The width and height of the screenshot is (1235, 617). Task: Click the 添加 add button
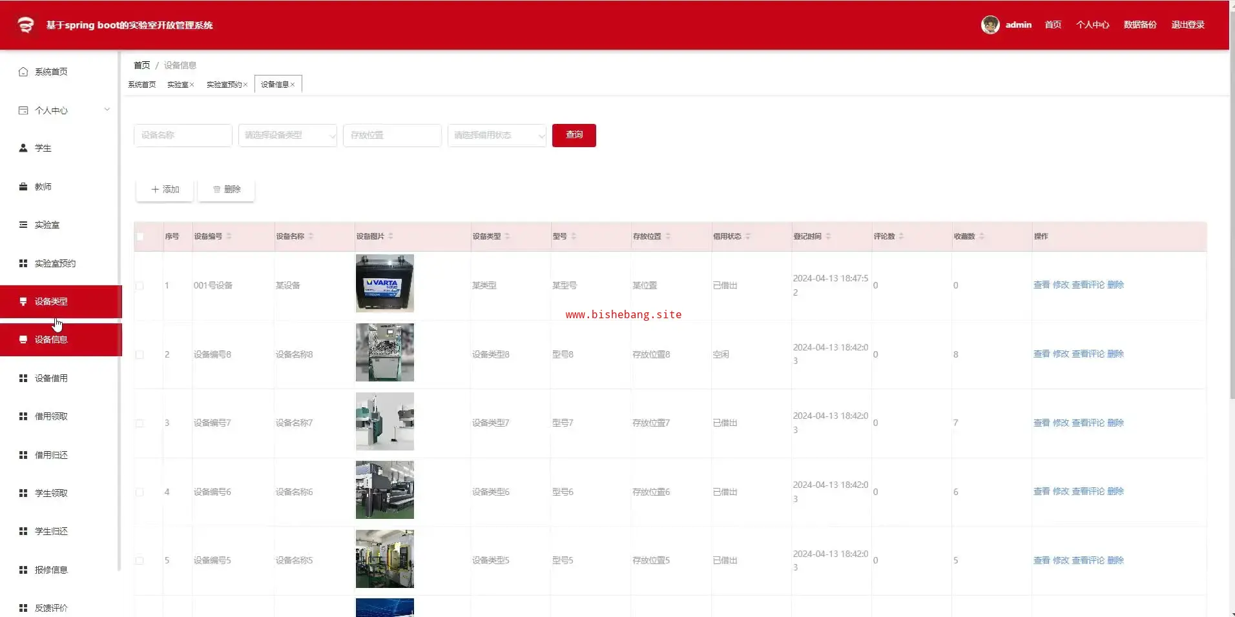(x=165, y=190)
